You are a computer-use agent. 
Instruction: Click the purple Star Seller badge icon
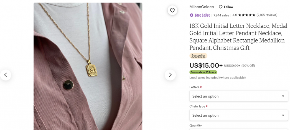point(191,15)
